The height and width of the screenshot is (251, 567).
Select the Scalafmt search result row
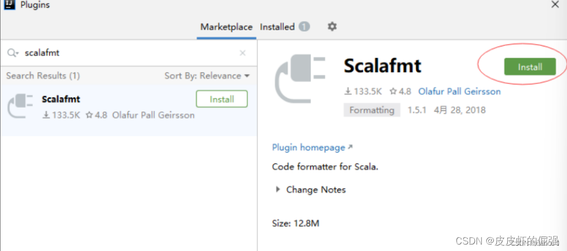(129, 110)
